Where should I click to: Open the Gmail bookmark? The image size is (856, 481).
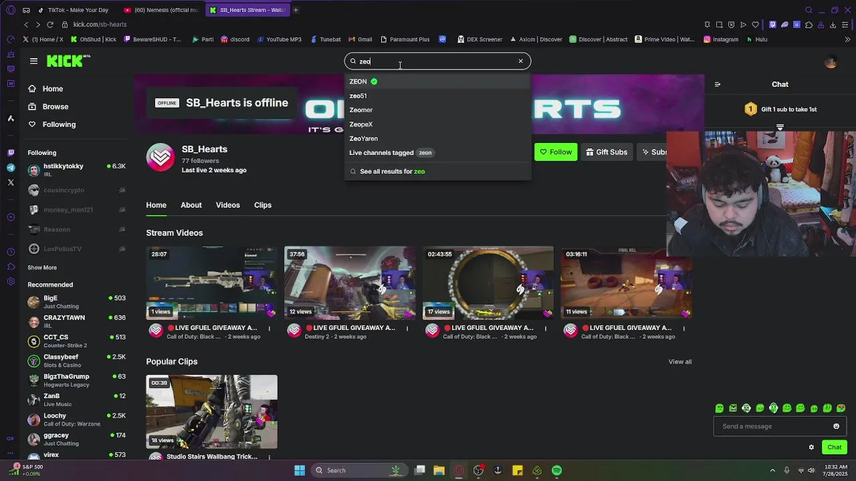(360, 39)
